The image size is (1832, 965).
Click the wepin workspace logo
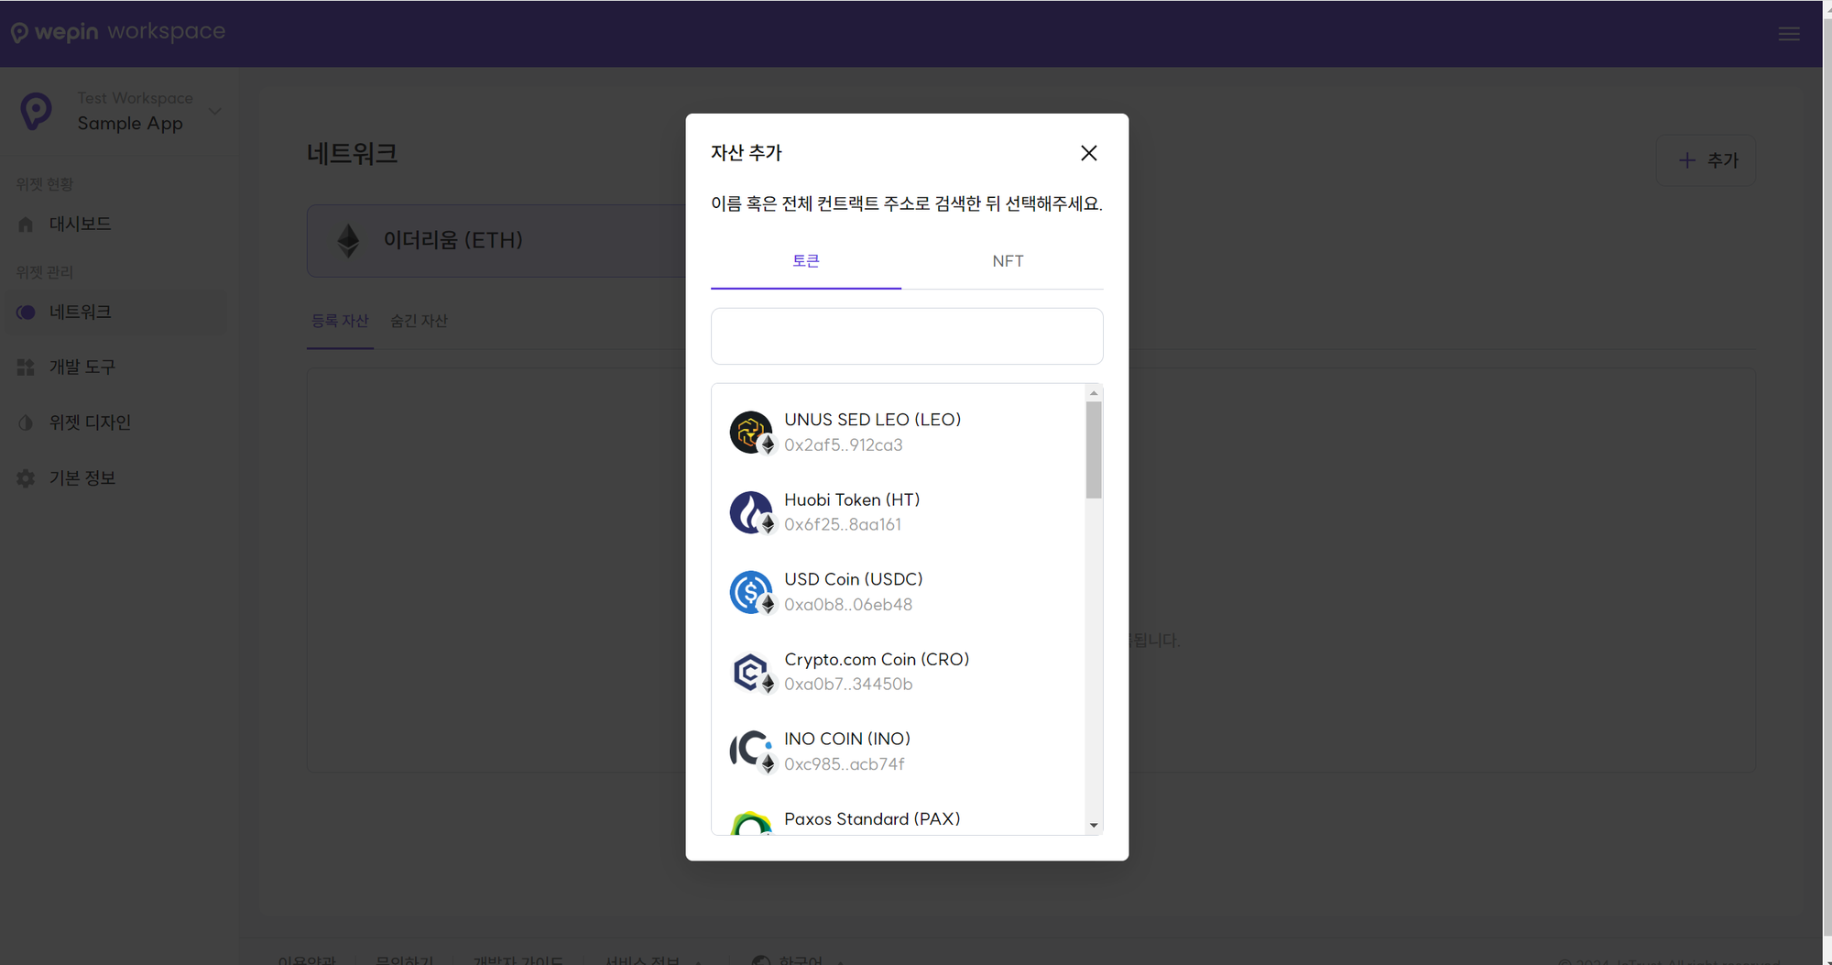coord(118,32)
